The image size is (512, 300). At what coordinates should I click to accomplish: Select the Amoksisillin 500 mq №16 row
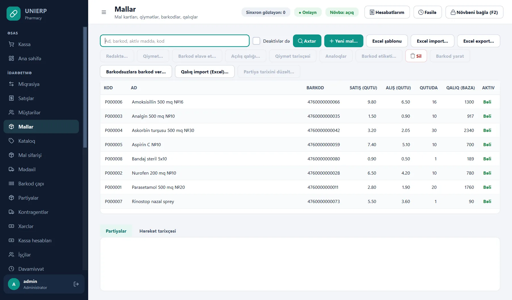click(x=300, y=102)
